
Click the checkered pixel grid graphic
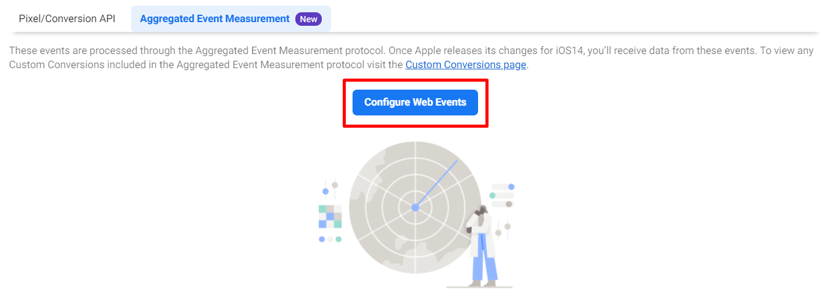[x=330, y=217]
